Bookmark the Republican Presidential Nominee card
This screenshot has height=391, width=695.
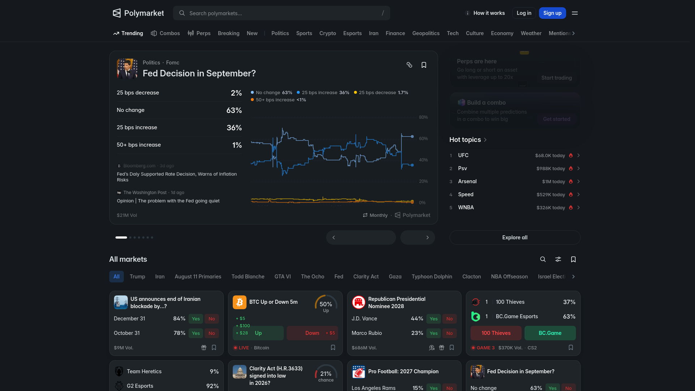[x=452, y=348]
